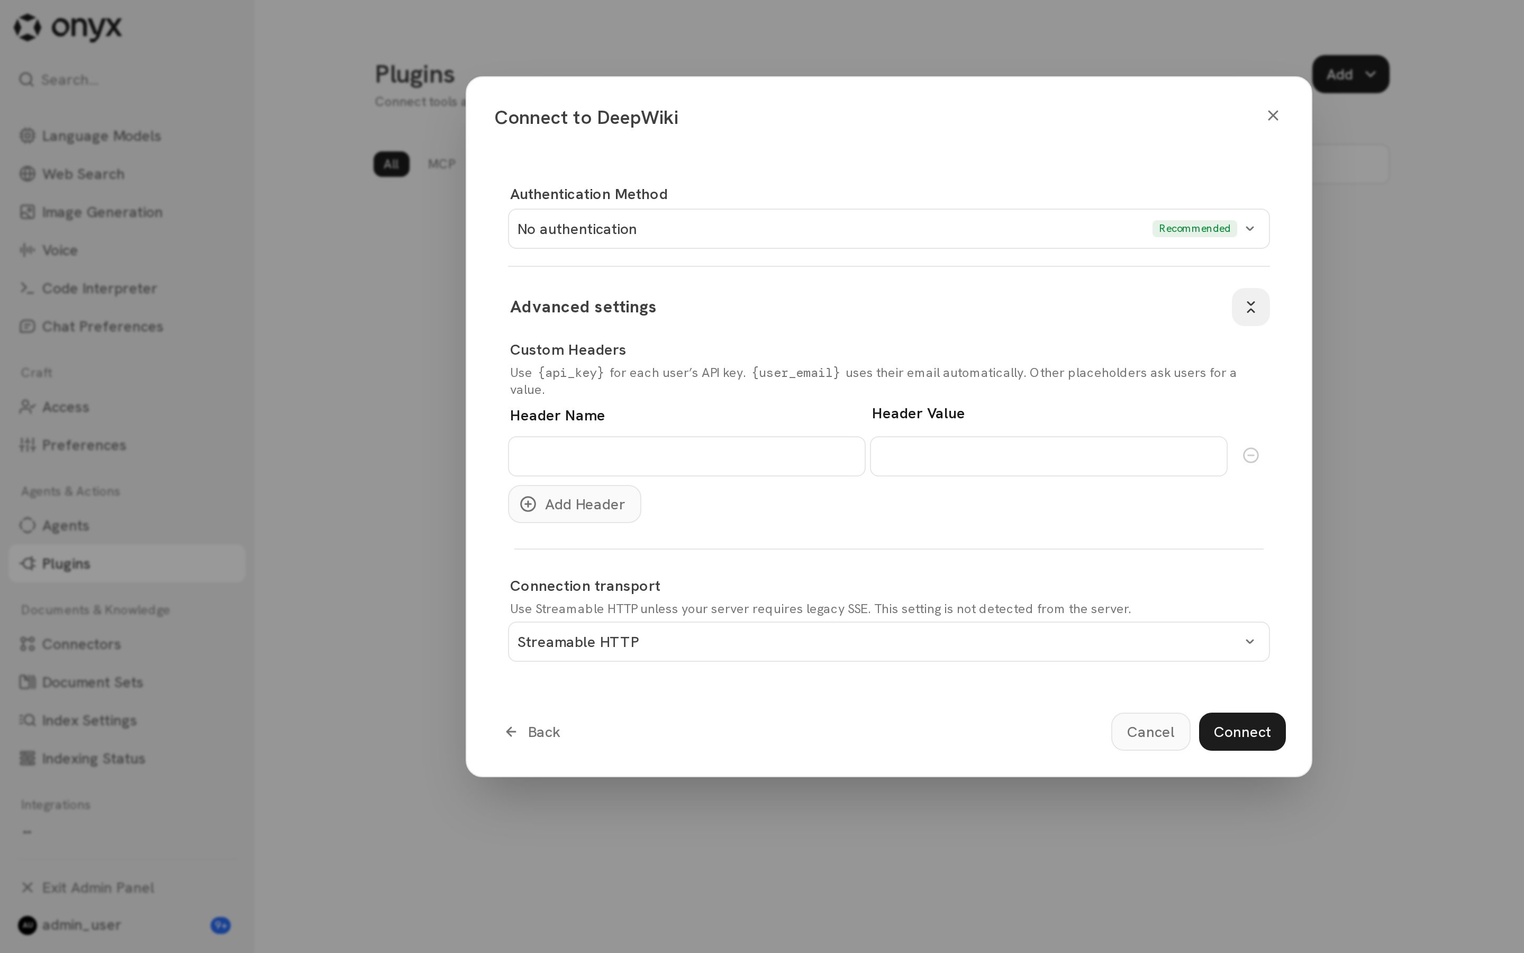
Task: Select Plugins in the sidebar
Action: point(126,563)
